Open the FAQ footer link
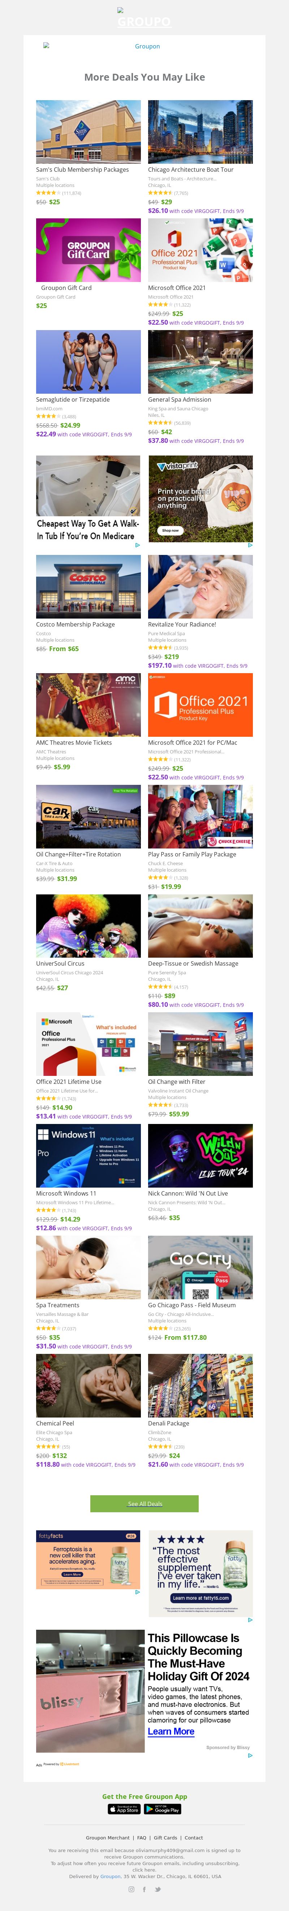Image resolution: width=289 pixels, height=1911 pixels. (x=142, y=1838)
